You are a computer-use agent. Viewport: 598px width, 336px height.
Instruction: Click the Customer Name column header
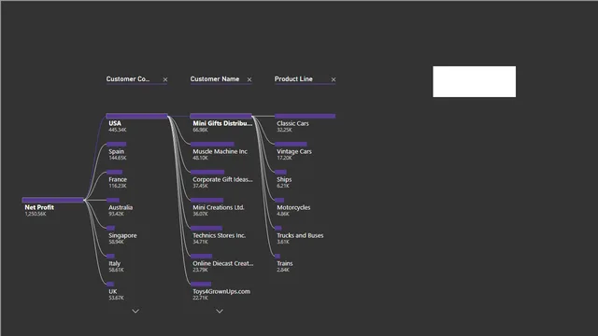(215, 78)
